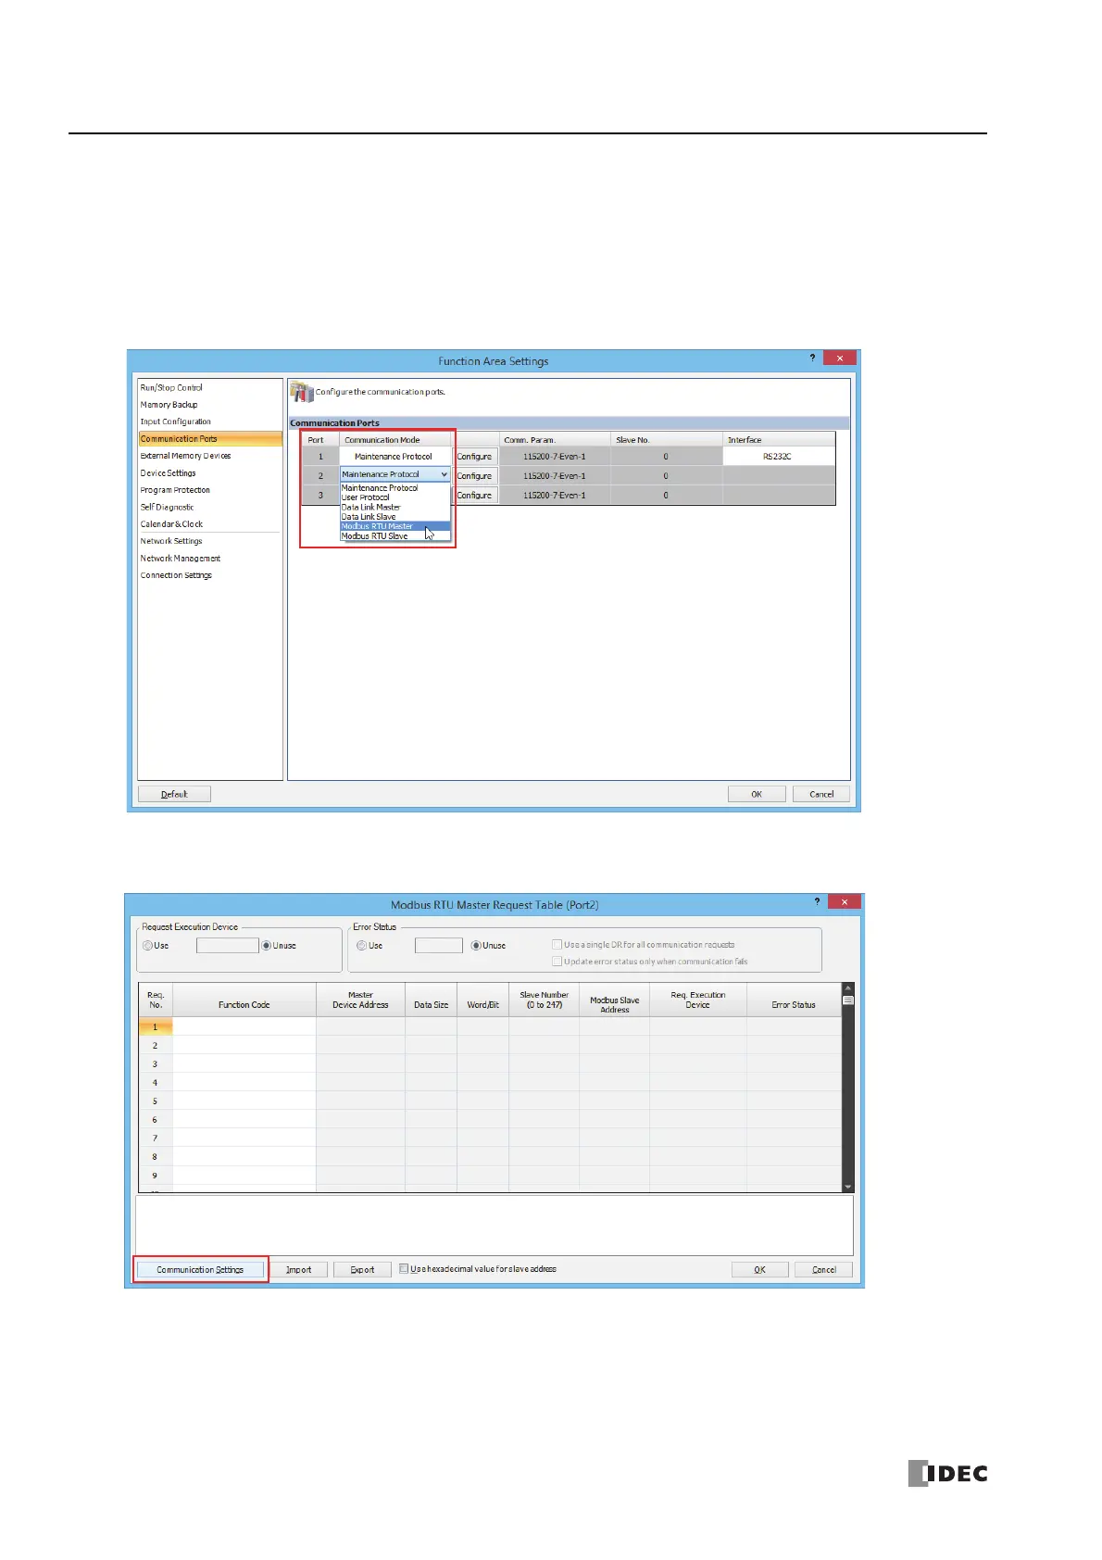Click the Slave Number (0 to 247) header
1102x1560 pixels.
(x=544, y=1000)
